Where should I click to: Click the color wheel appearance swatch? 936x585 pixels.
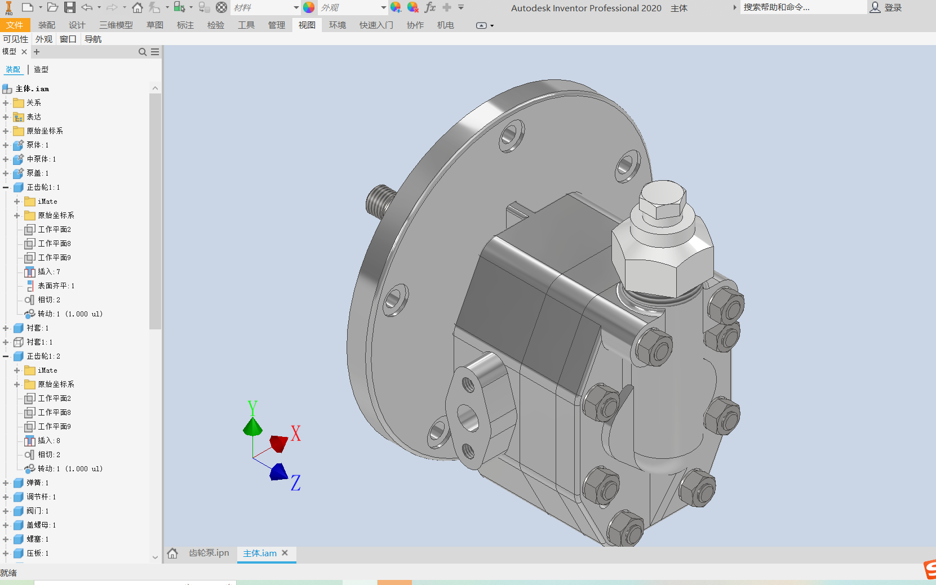point(309,7)
